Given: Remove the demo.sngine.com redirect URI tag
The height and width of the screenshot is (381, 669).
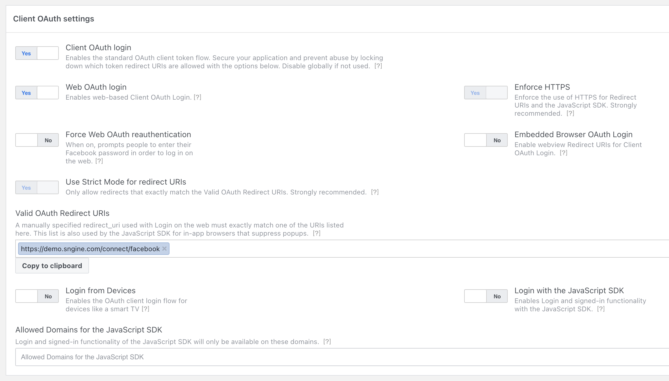Looking at the screenshot, I should 164,249.
